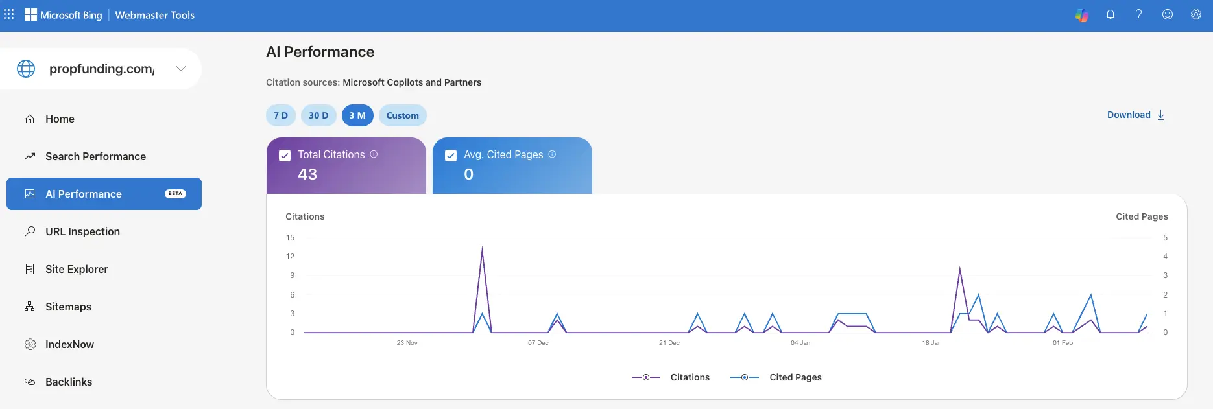Click the download arrow icon
Viewport: 1213px width, 409px height.
[1160, 115]
